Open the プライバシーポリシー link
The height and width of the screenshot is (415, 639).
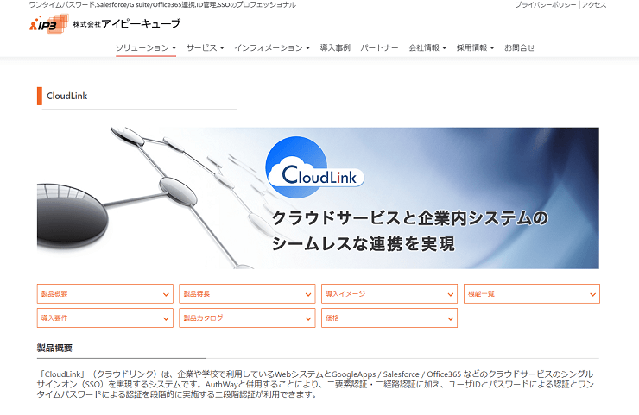(x=546, y=5)
